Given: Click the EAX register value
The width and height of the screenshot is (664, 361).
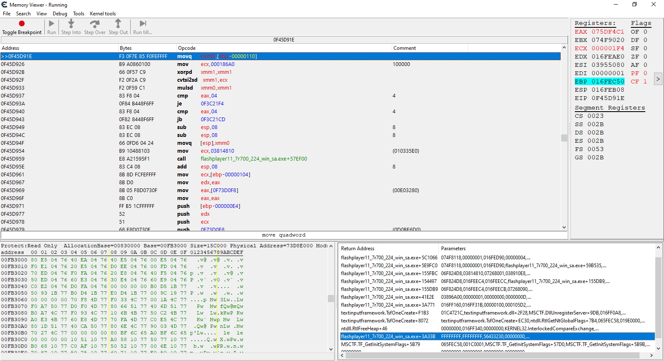Looking at the screenshot, I should click(x=608, y=32).
